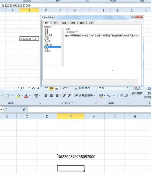Toggle middle vertical align button

[51, 88]
